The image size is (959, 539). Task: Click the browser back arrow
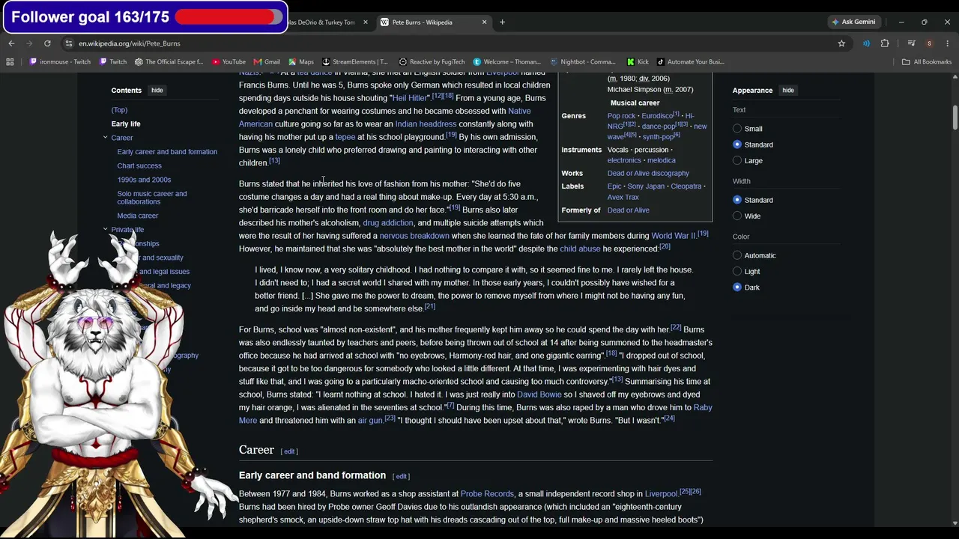[11, 43]
